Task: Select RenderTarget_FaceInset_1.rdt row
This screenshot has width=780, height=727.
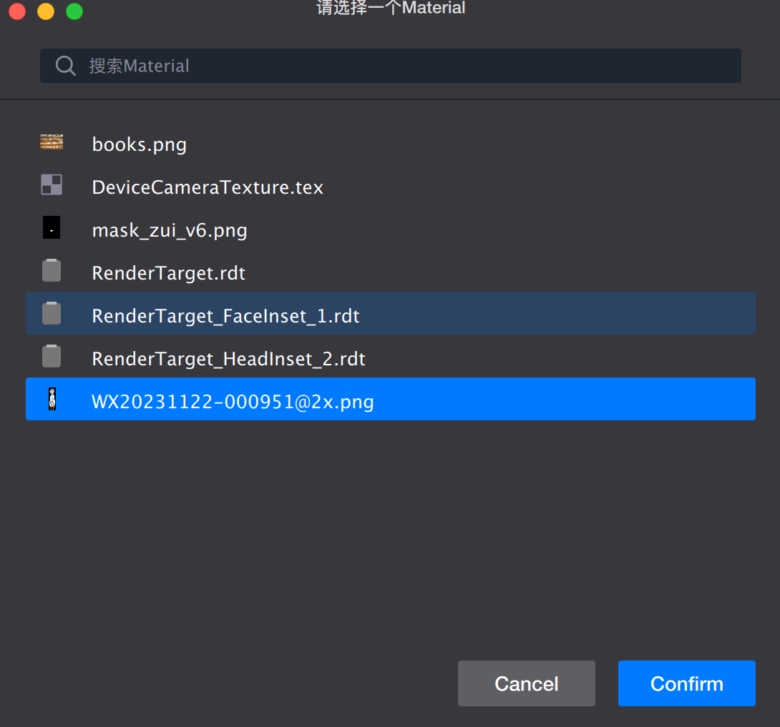Action: click(225, 316)
